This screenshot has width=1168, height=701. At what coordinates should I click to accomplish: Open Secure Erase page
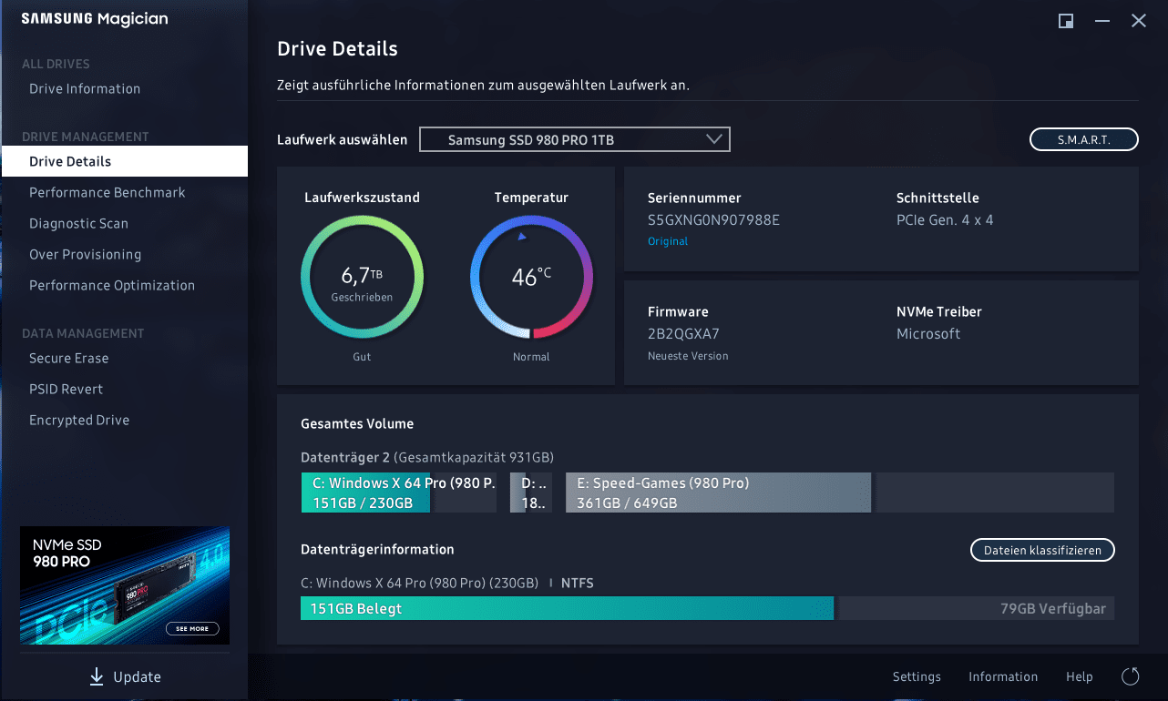68,358
